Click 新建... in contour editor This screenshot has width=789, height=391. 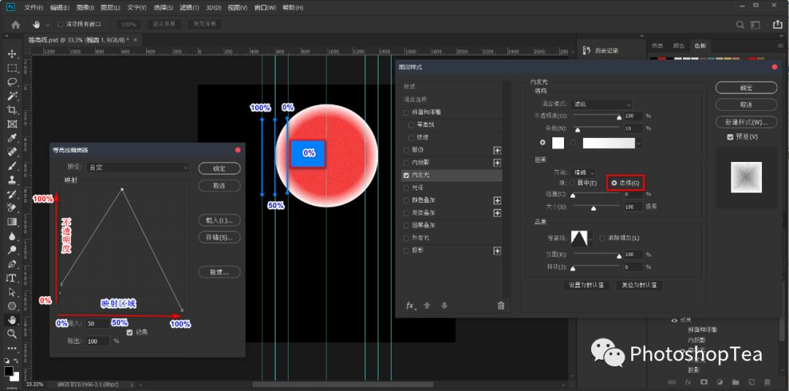219,272
